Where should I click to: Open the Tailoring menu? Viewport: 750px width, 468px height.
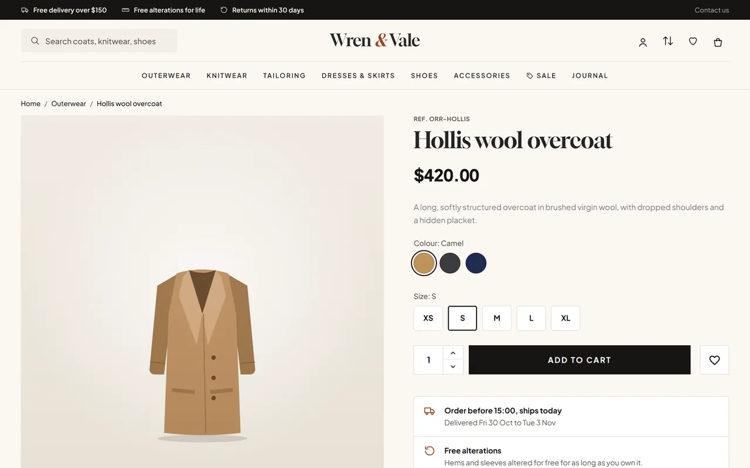click(284, 75)
